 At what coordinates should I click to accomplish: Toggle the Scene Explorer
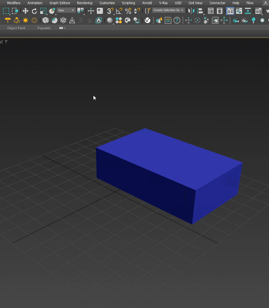point(211,11)
